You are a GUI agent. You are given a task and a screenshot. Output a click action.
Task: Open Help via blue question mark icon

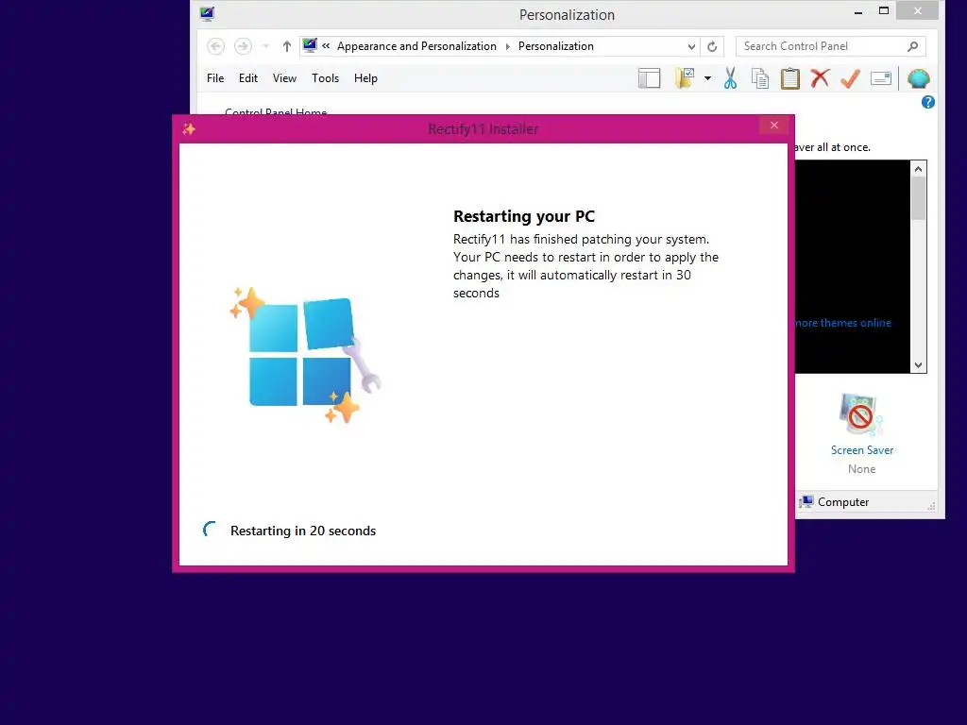(927, 102)
